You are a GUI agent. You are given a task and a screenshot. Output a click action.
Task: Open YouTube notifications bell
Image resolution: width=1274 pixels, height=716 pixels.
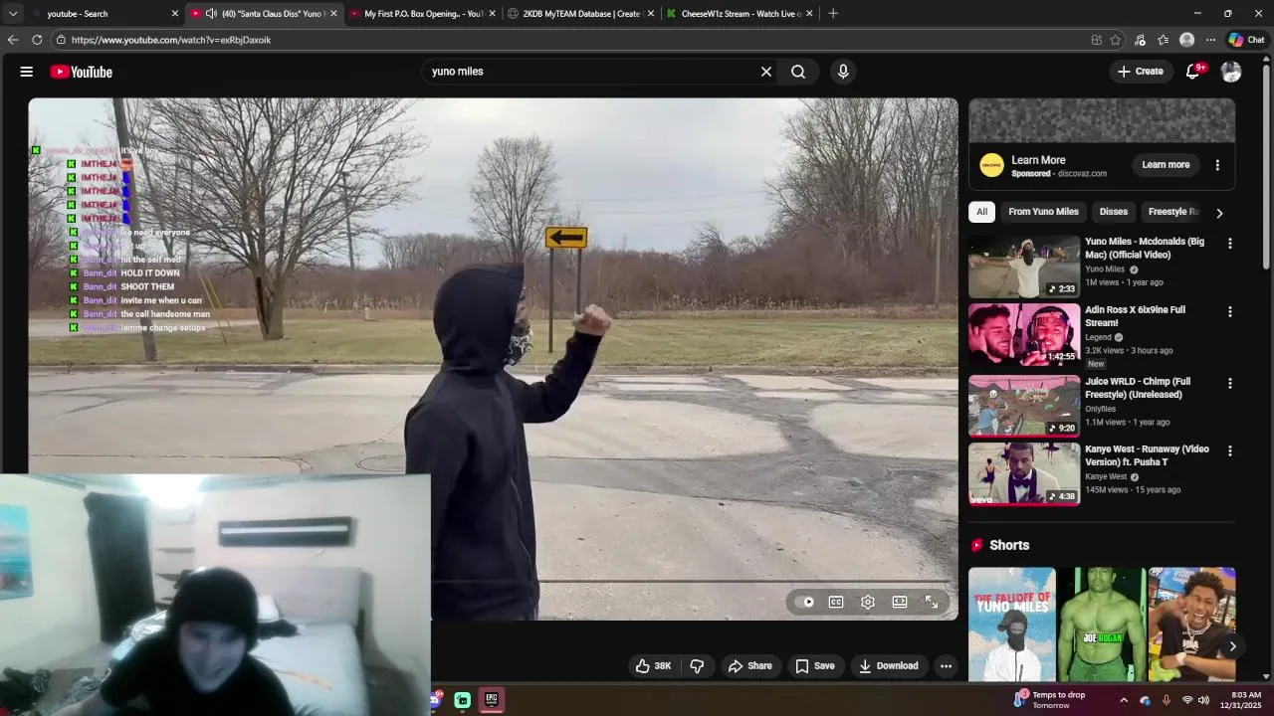tap(1193, 72)
